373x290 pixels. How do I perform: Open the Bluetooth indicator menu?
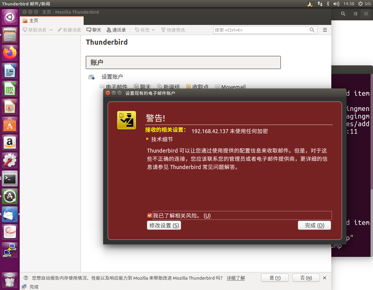(x=328, y=4)
